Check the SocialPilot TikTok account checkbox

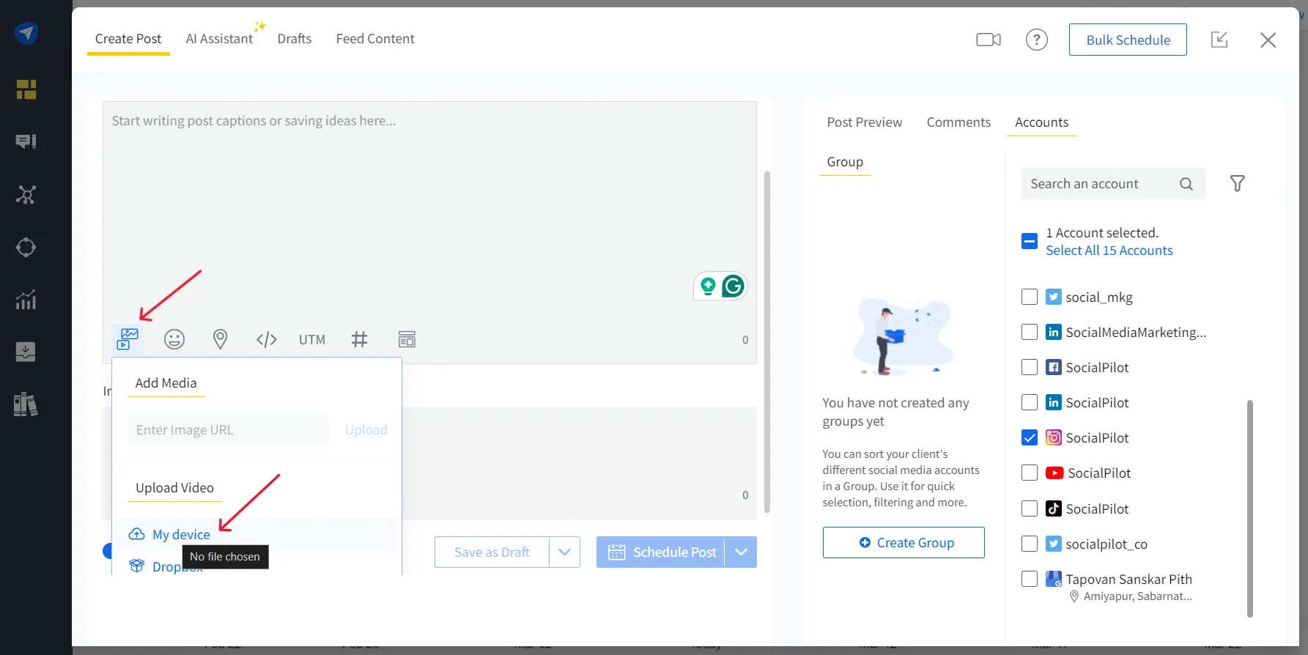click(1030, 508)
